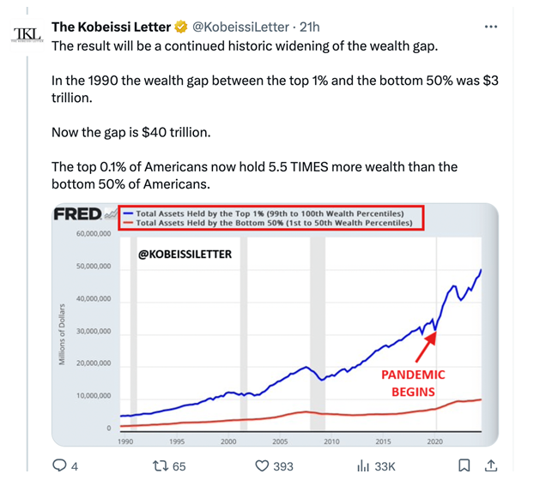Share the tweet with upload arrow icon
Image resolution: width=546 pixels, height=480 pixels.
coord(491,465)
